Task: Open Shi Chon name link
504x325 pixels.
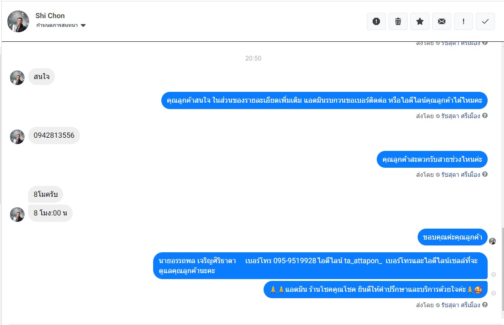Action: coord(50,16)
